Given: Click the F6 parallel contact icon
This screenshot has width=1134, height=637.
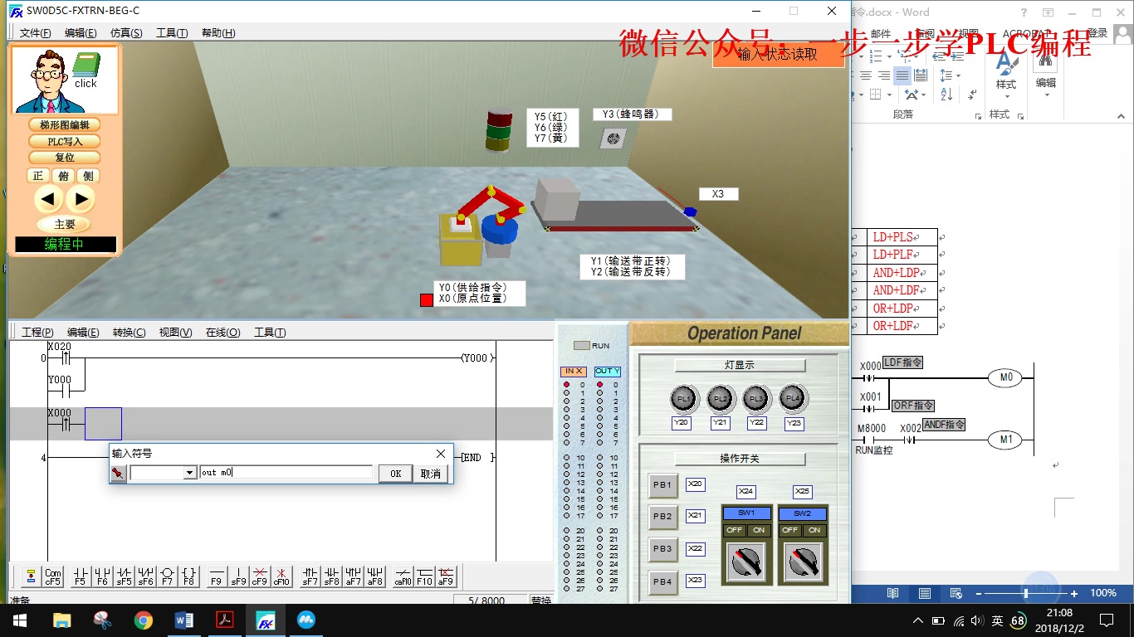Looking at the screenshot, I should pyautogui.click(x=102, y=576).
